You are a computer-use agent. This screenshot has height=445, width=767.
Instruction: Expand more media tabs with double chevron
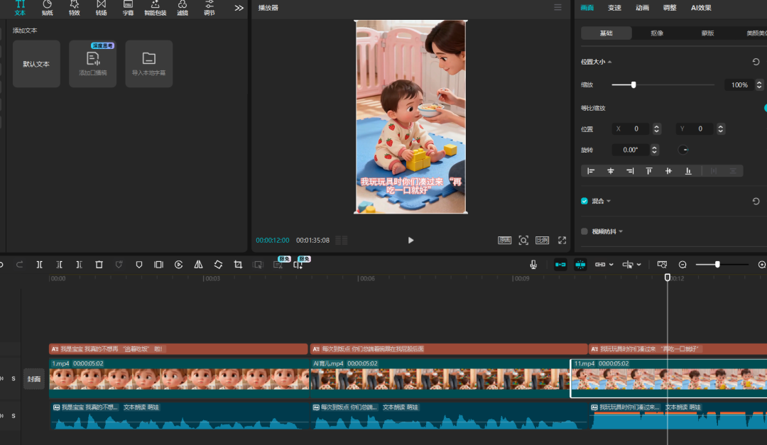coord(239,8)
